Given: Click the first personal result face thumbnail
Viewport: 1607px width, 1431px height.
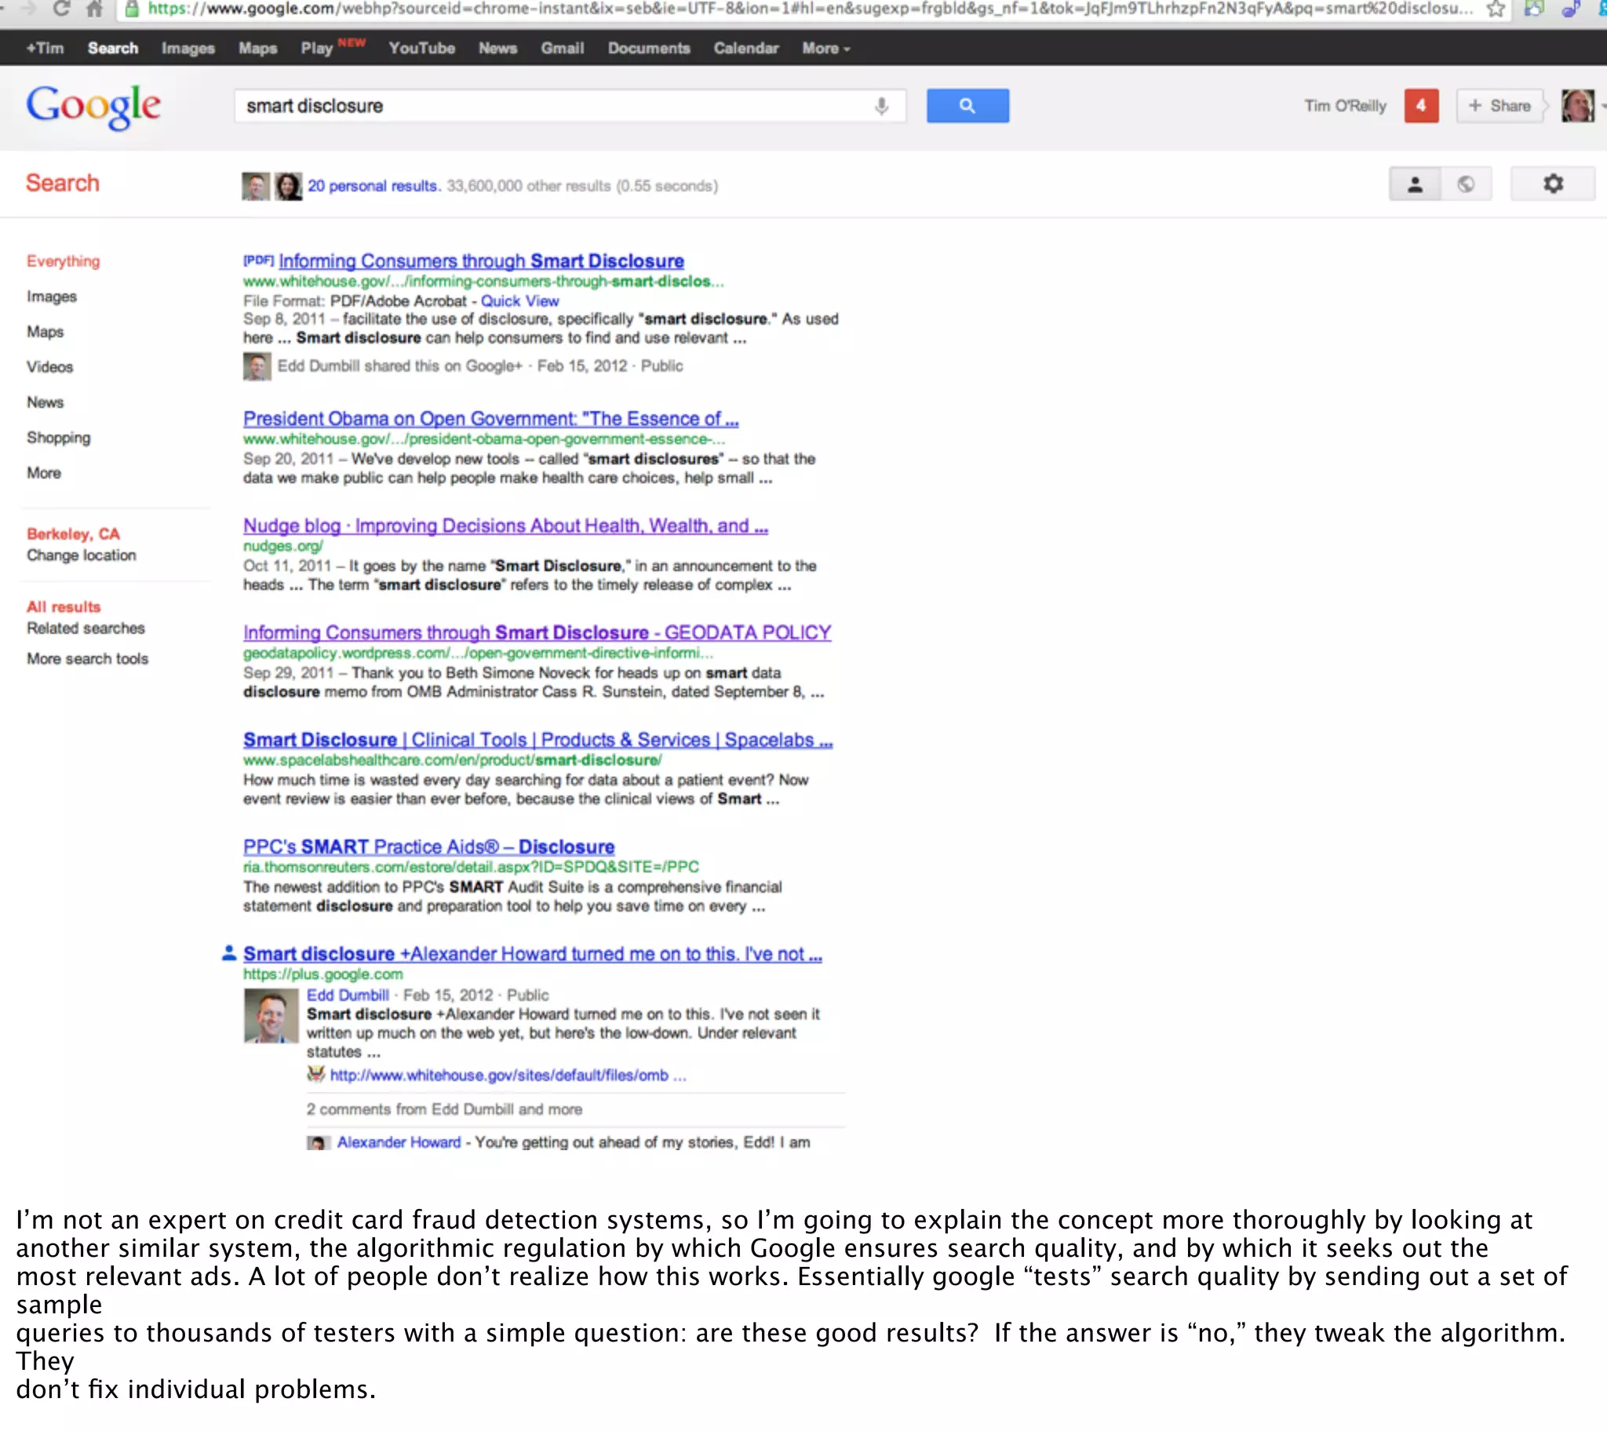Looking at the screenshot, I should point(256,187).
